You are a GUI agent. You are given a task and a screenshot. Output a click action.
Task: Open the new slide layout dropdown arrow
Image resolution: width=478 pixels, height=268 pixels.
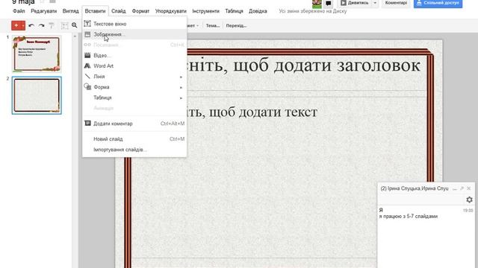pos(23,25)
